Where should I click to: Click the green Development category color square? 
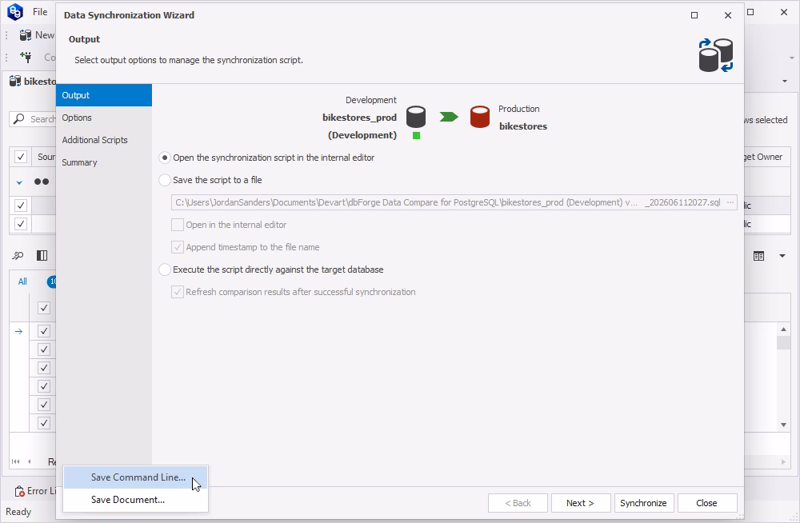coord(416,136)
